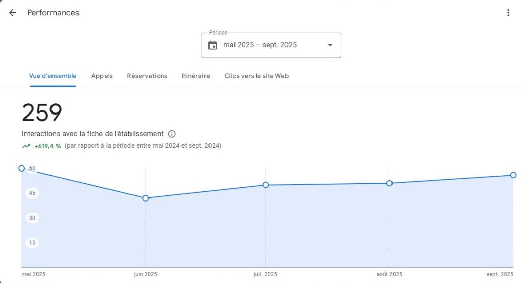Go to the Itinéraire tab
This screenshot has height=283, width=522.
click(196, 76)
